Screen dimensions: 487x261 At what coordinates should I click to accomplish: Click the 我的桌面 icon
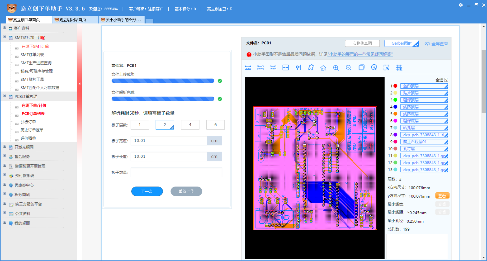pyautogui.click(x=11, y=223)
